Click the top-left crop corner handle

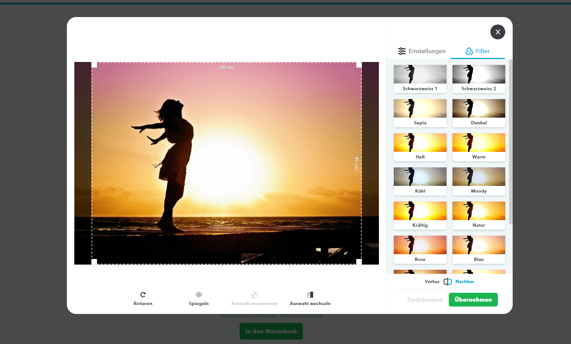(94, 65)
